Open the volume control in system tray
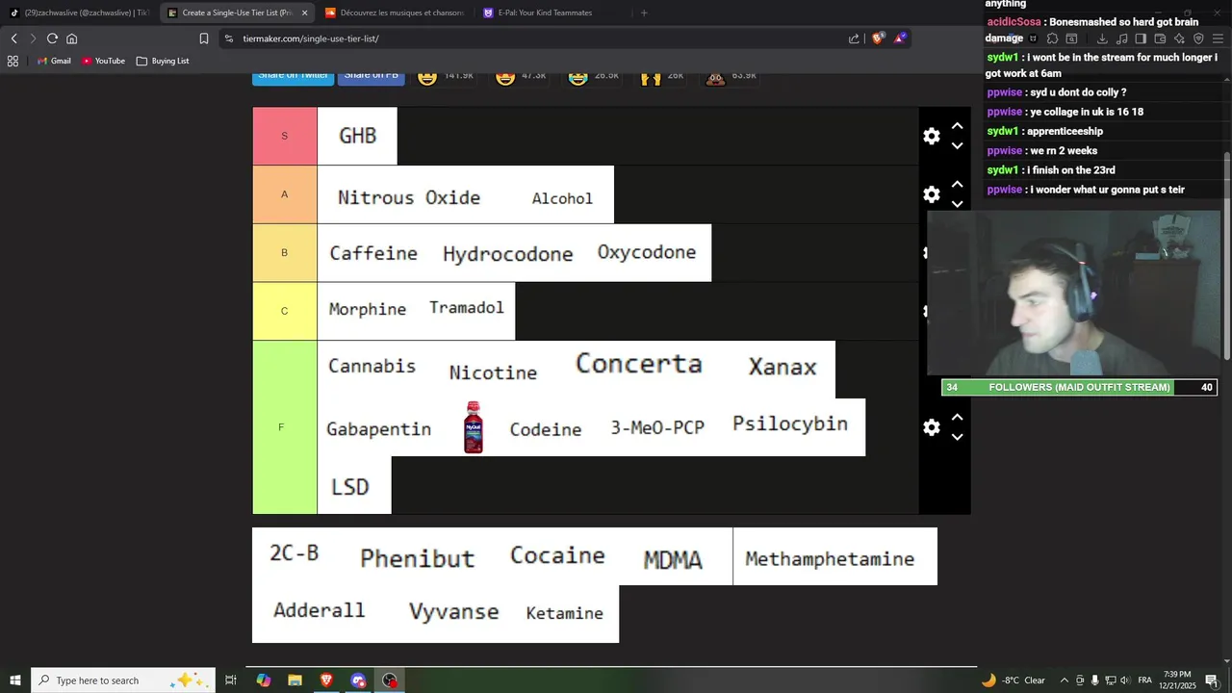 pos(1125,680)
